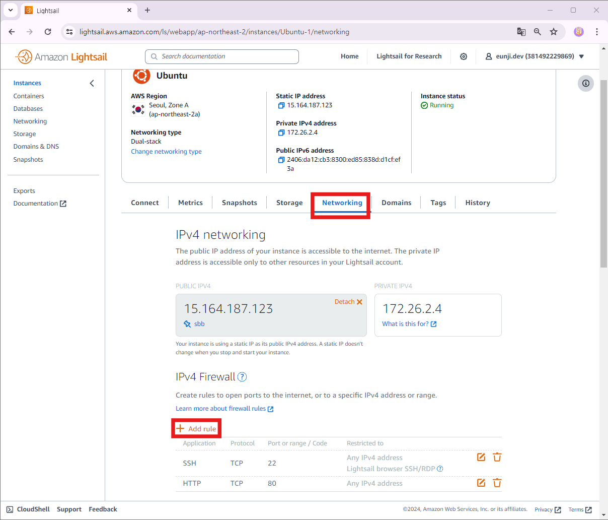Viewport: 608px width, 520px height.
Task: Open the Privacy link in footer
Action: point(548,509)
